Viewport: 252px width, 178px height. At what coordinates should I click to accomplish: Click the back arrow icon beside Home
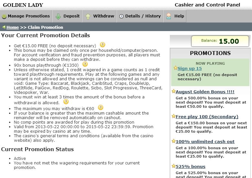(4, 27)
